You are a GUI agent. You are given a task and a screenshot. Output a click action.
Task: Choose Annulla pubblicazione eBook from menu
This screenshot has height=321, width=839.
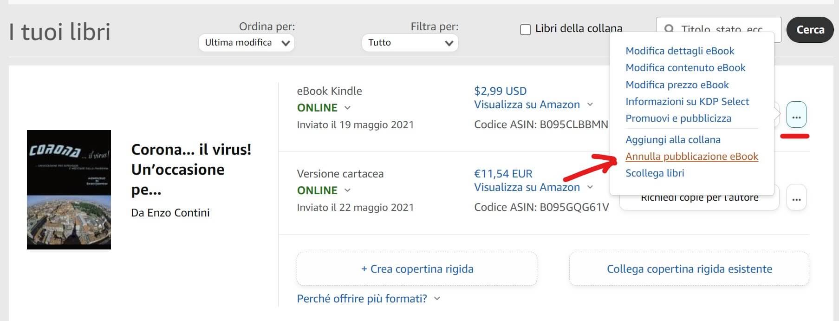click(691, 157)
